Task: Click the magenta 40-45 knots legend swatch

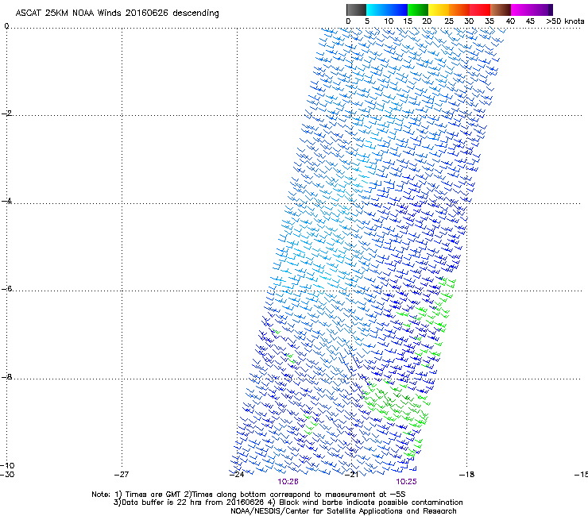Action: [x=521, y=10]
